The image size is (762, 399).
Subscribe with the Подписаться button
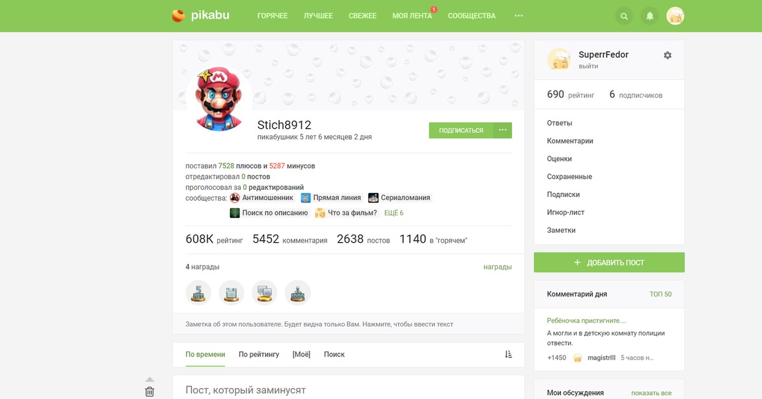point(461,130)
